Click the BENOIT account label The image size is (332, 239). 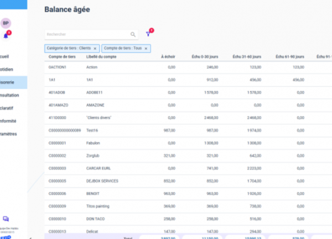93,194
